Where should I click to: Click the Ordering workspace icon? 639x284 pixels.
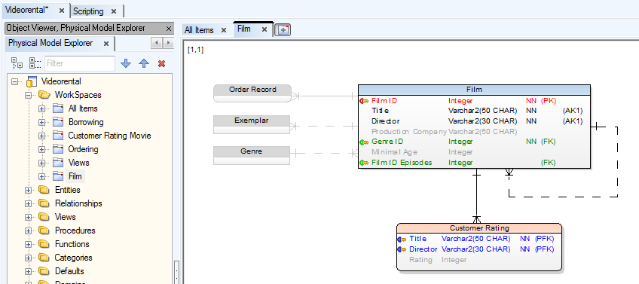pyautogui.click(x=58, y=149)
